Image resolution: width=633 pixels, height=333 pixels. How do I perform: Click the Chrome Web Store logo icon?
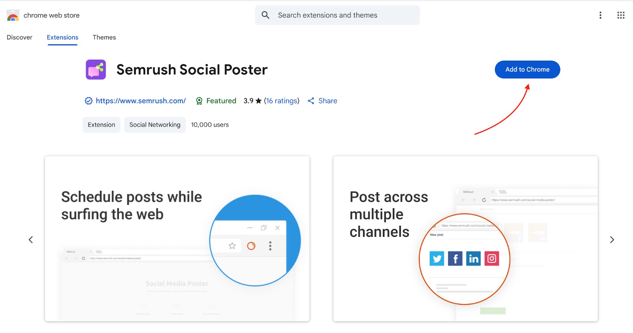click(x=13, y=15)
